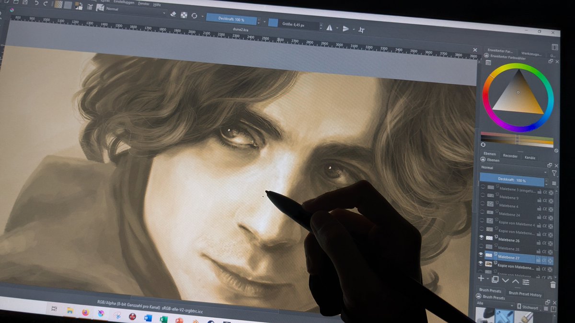
Task: Open the brush settings editor icon
Action: pos(90,7)
